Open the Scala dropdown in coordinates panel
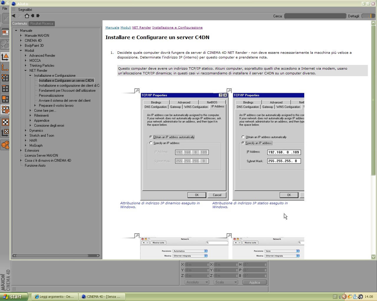 (226, 282)
